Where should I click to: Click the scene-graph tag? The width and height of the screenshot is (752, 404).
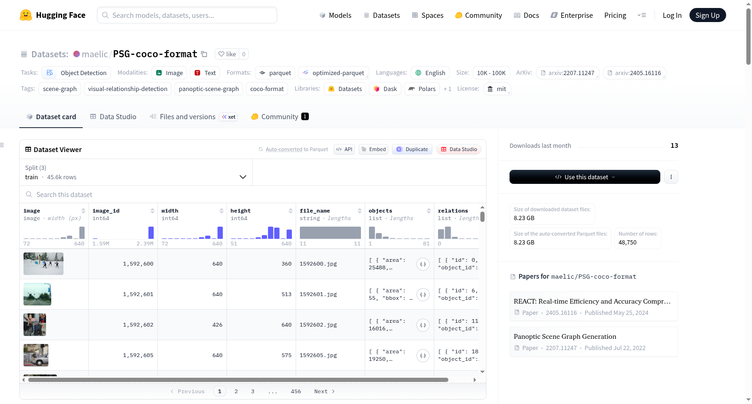click(60, 89)
